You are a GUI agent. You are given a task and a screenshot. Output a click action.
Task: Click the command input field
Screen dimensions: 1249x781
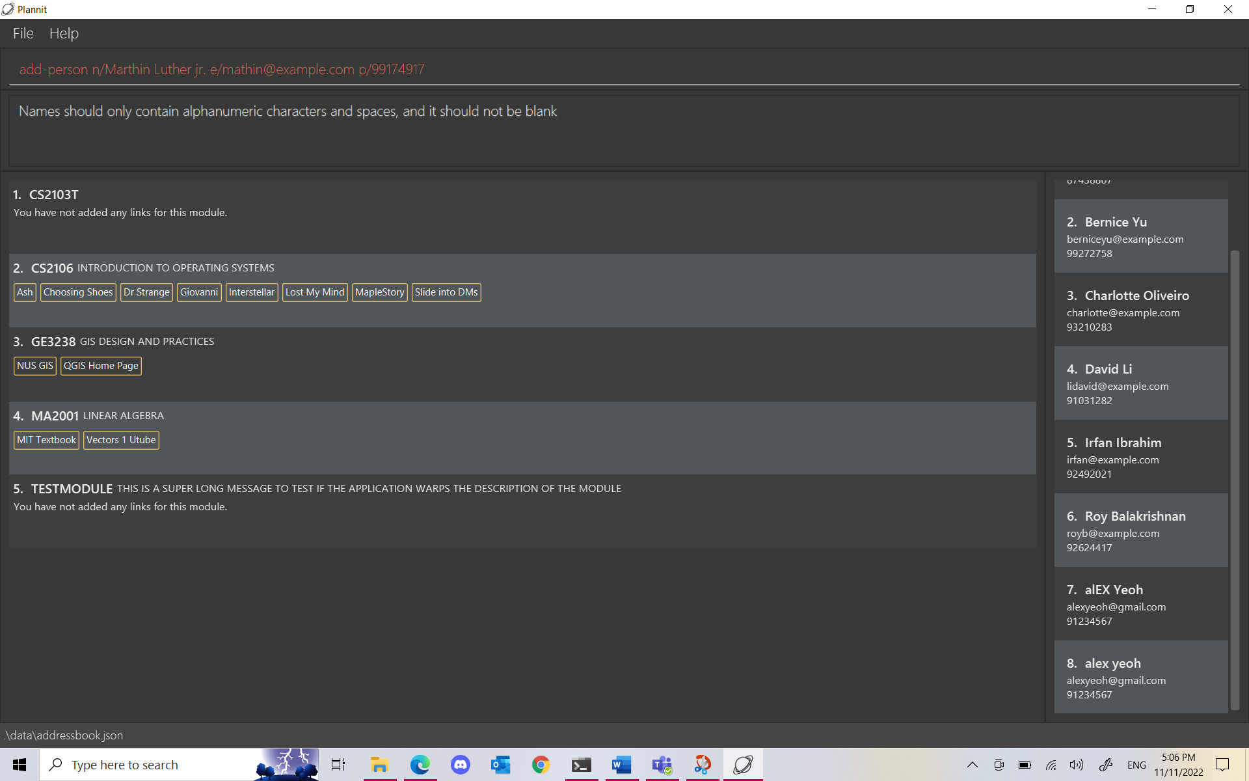(x=624, y=69)
